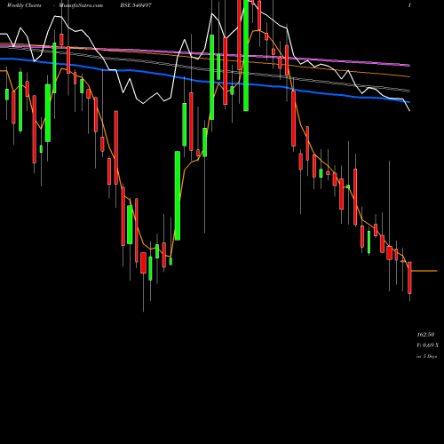Select the volume text 'V: 0.69 X'
Image resolution: width=444 pixels, height=444 pixels.
(427, 345)
